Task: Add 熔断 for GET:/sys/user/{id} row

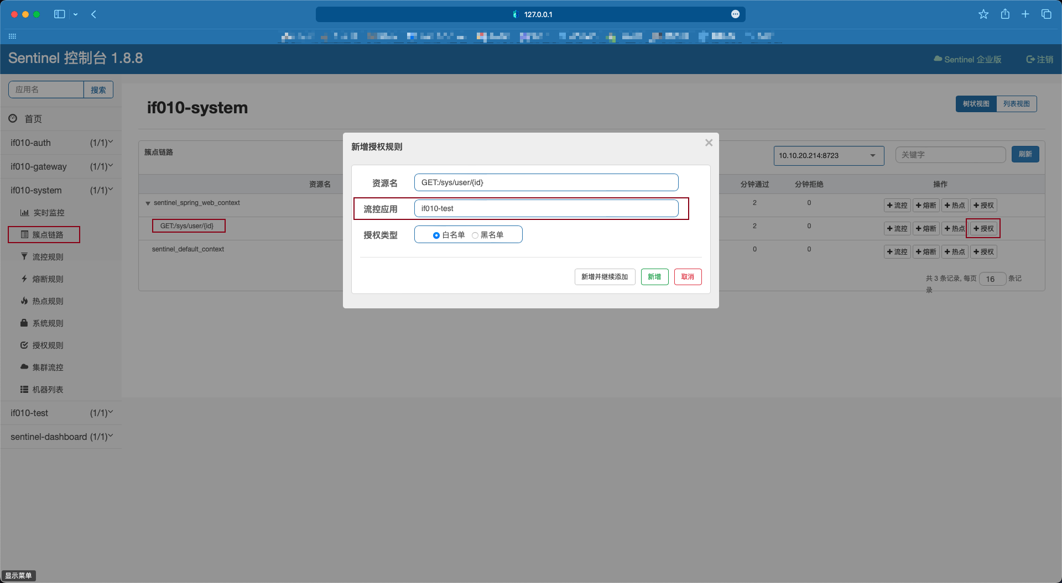Action: [926, 229]
